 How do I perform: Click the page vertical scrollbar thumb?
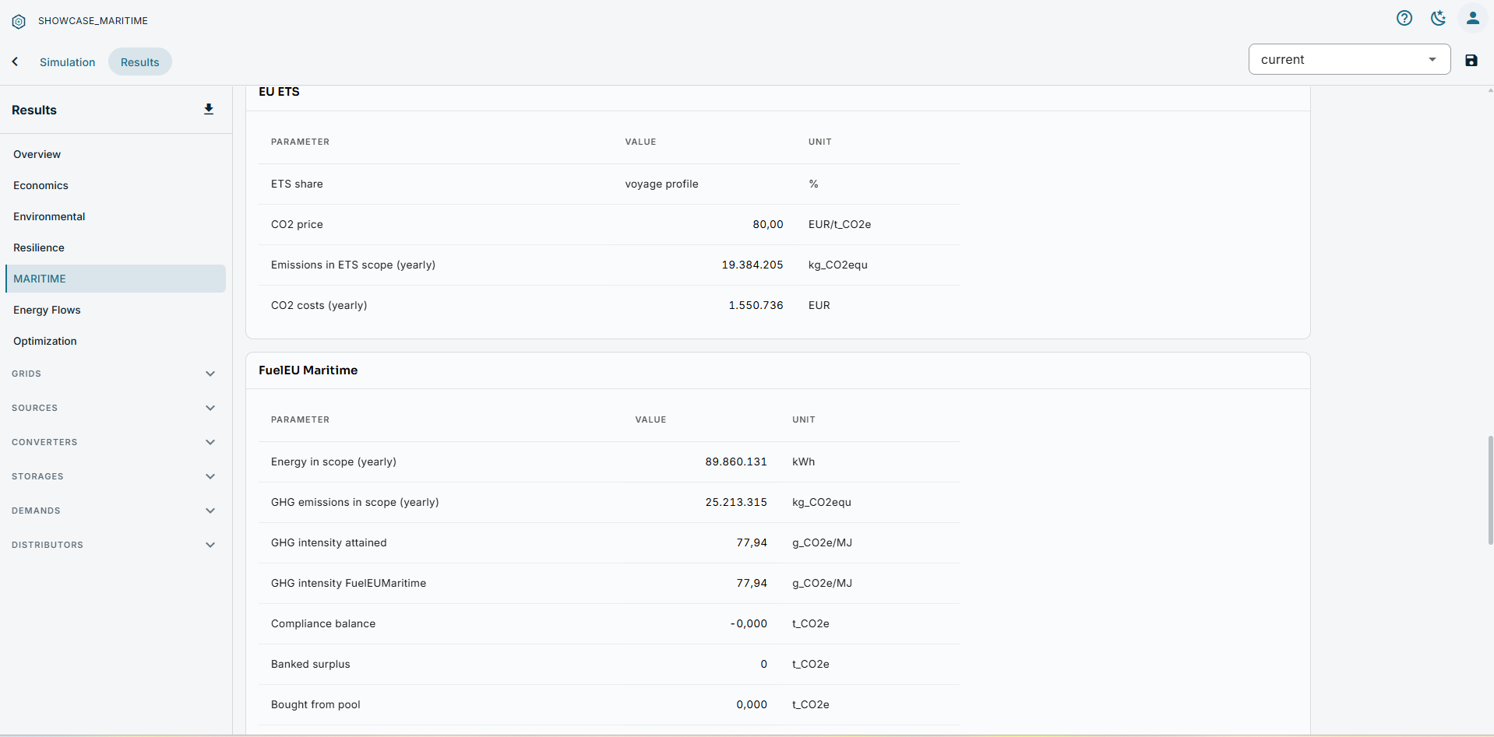[x=1490, y=490]
